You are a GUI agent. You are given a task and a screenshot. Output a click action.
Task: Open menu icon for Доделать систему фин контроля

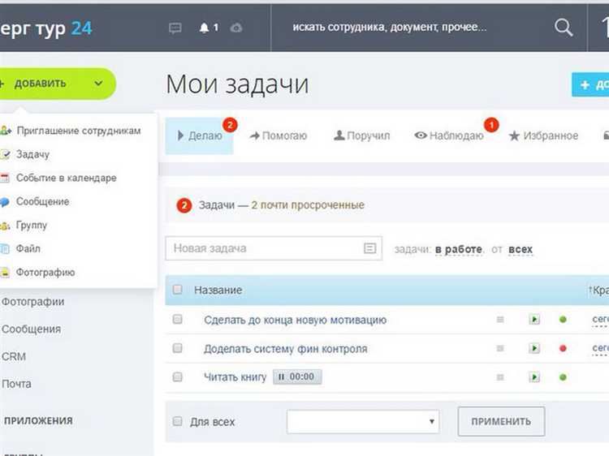(500, 348)
